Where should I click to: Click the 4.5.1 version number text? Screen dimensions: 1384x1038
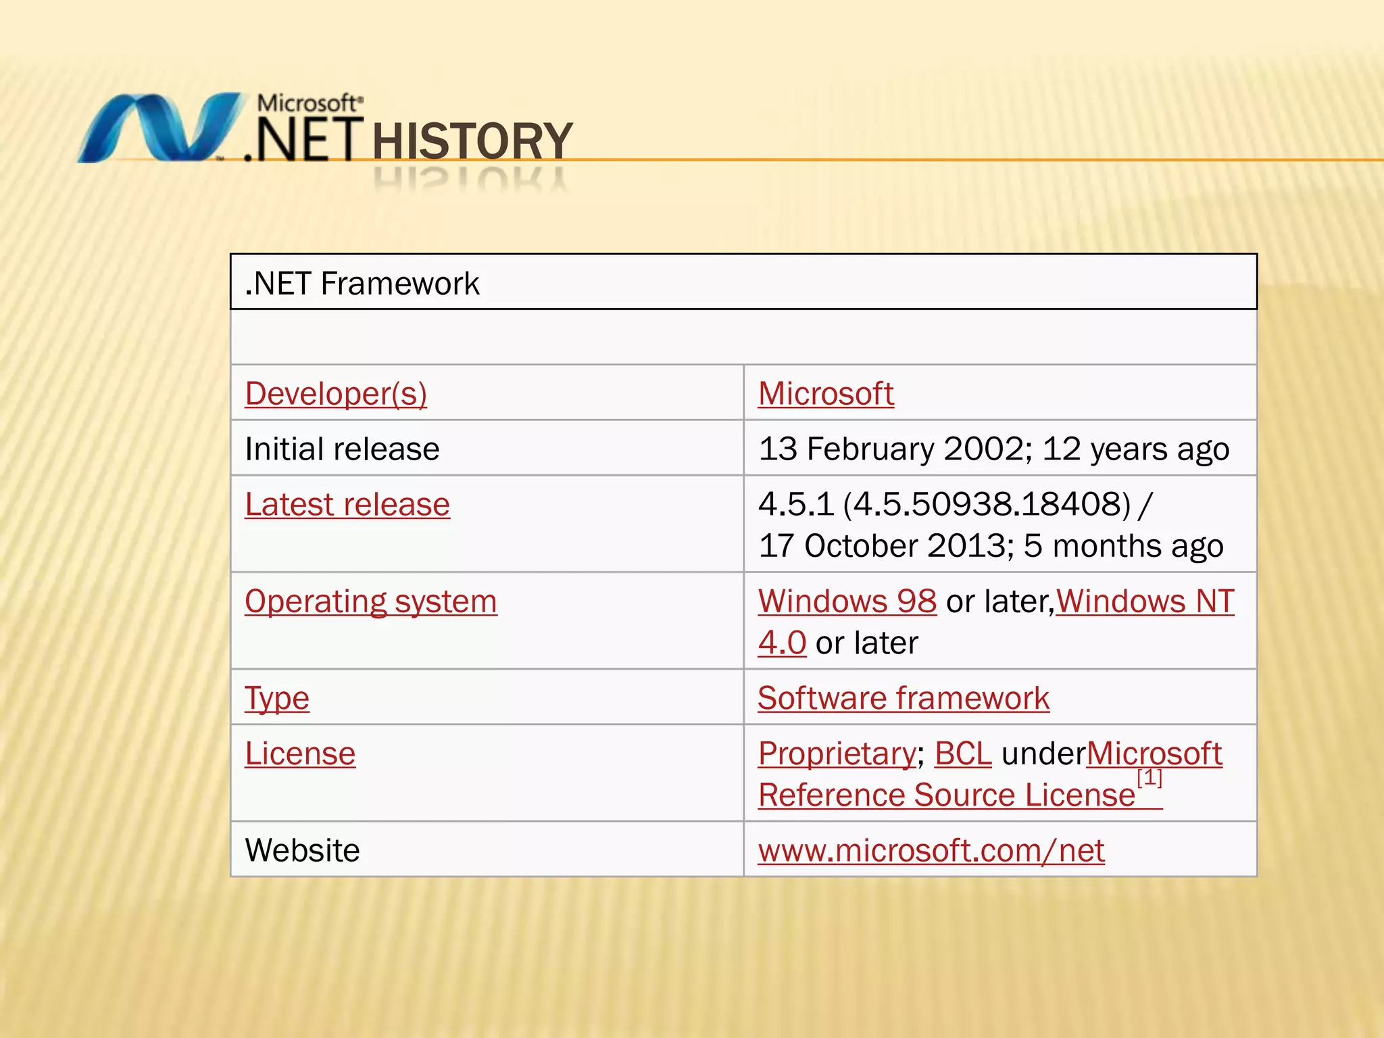click(x=796, y=504)
